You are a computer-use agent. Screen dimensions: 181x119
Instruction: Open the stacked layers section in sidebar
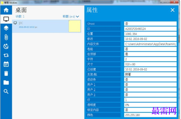pyautogui.click(x=6, y=28)
